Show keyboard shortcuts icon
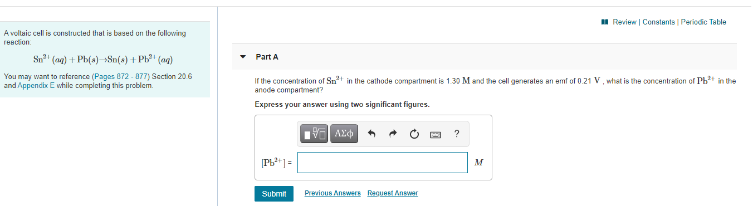The width and height of the screenshot is (753, 206). tap(435, 134)
